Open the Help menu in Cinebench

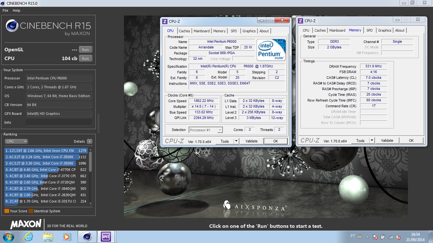16,10
